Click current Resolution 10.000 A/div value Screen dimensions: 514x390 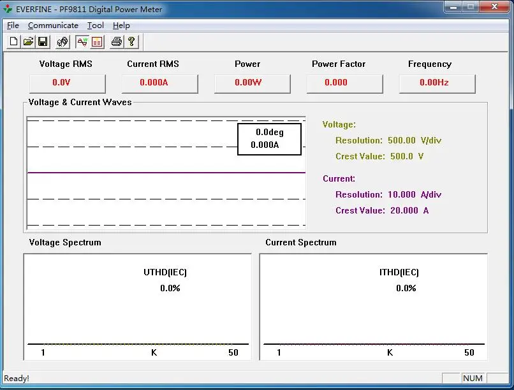[415, 194]
